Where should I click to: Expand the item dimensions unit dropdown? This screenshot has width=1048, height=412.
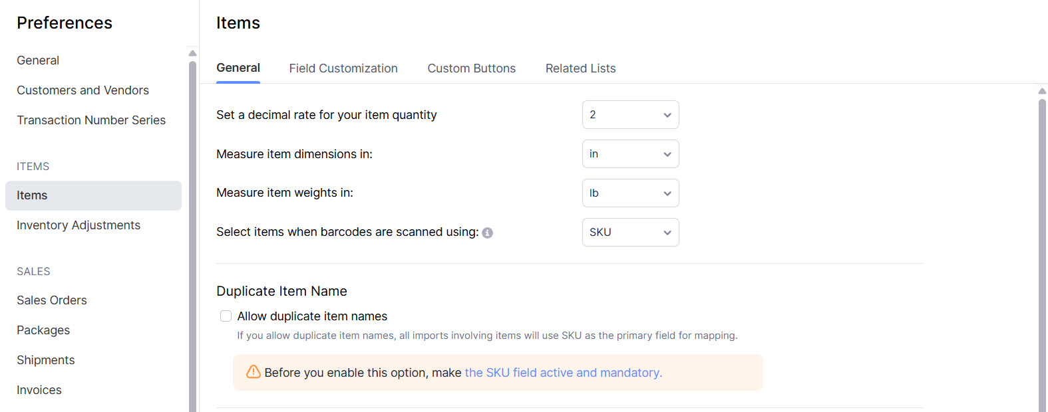(630, 154)
